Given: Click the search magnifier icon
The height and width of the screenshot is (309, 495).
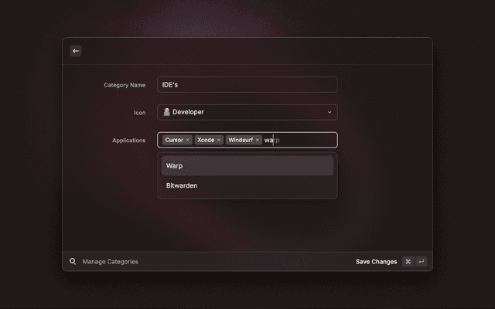Looking at the screenshot, I should 73,262.
